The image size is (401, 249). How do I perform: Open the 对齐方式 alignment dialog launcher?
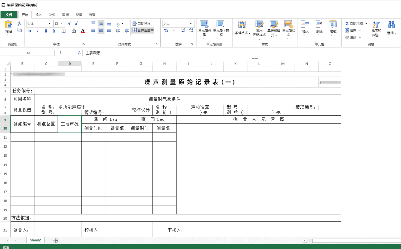tap(157, 44)
